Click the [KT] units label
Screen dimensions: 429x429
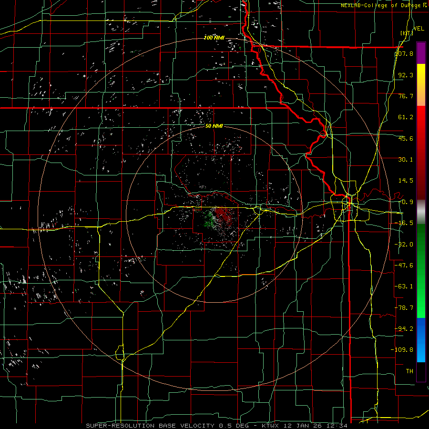pyautogui.click(x=407, y=33)
